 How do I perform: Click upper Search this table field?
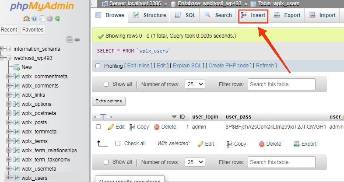[281, 84]
